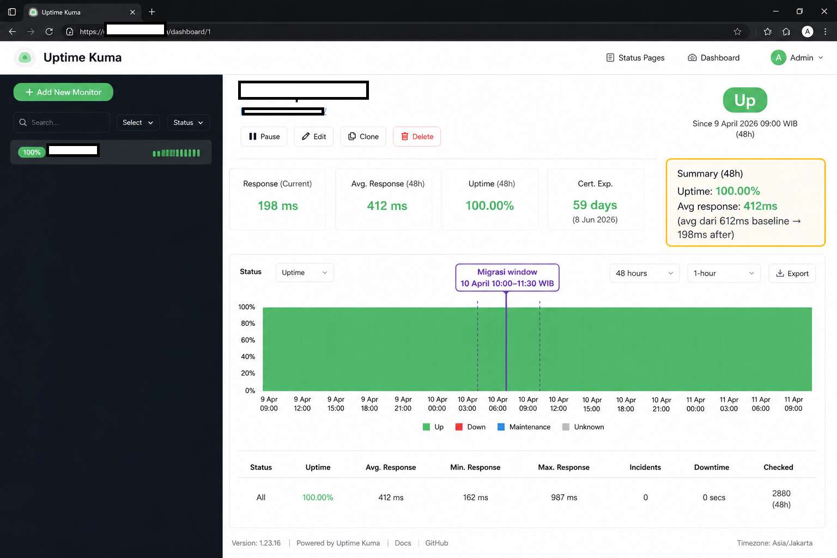The width and height of the screenshot is (837, 558).
Task: Close the Uptime Kuma browser tab
Action: click(x=132, y=12)
